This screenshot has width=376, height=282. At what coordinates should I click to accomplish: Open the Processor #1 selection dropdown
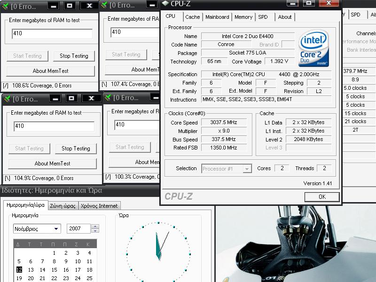point(227,169)
